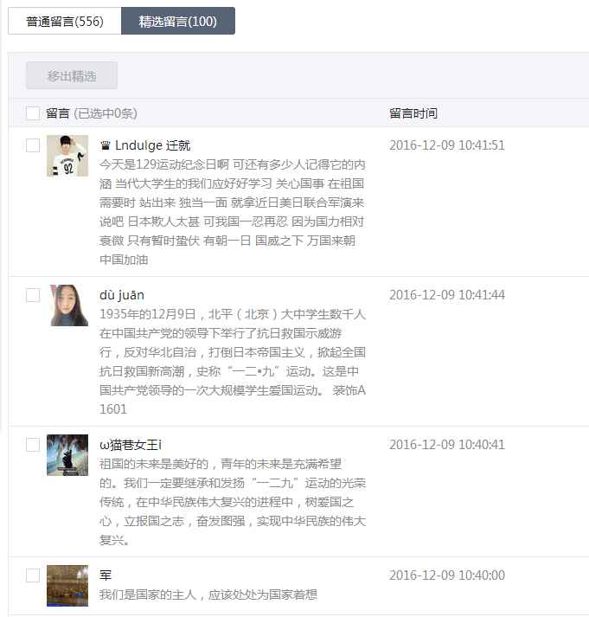Select the checkbox for ω猫巷女王i's comment
This screenshot has height=617, width=589.
pos(33,445)
